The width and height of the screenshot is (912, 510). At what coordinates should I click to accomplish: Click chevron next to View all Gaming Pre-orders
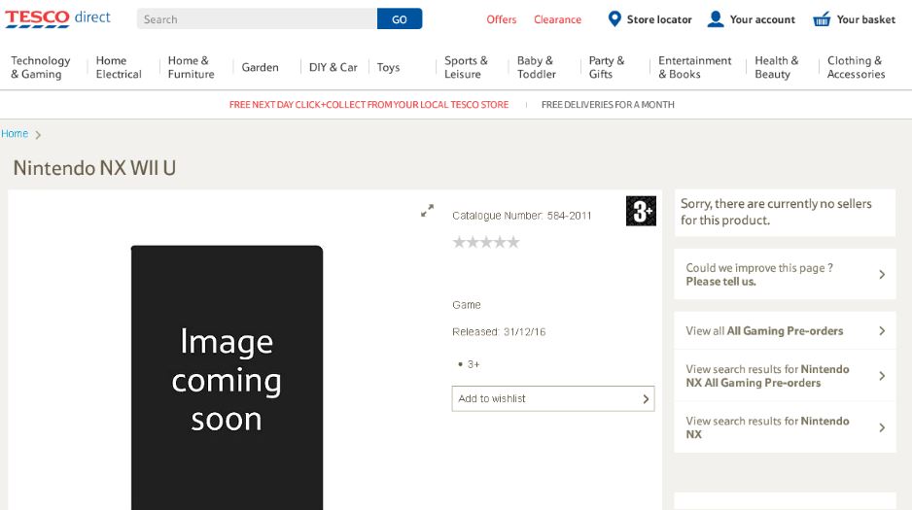[x=882, y=330]
